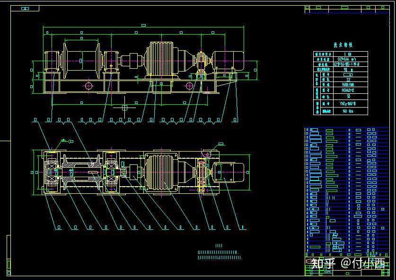The height and width of the screenshot is (280, 396).
Task: Select the ribbed gearbox housing in the side view
Action: (161, 59)
